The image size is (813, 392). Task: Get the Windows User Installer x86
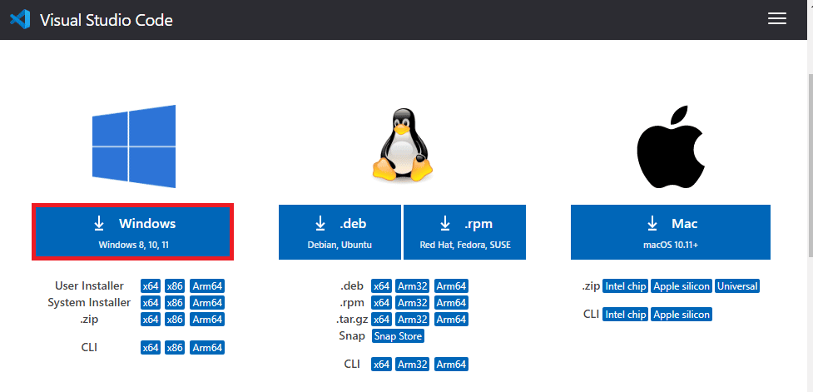tap(175, 286)
